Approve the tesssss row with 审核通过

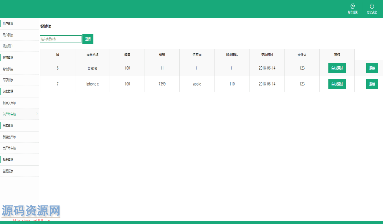coord(337,68)
